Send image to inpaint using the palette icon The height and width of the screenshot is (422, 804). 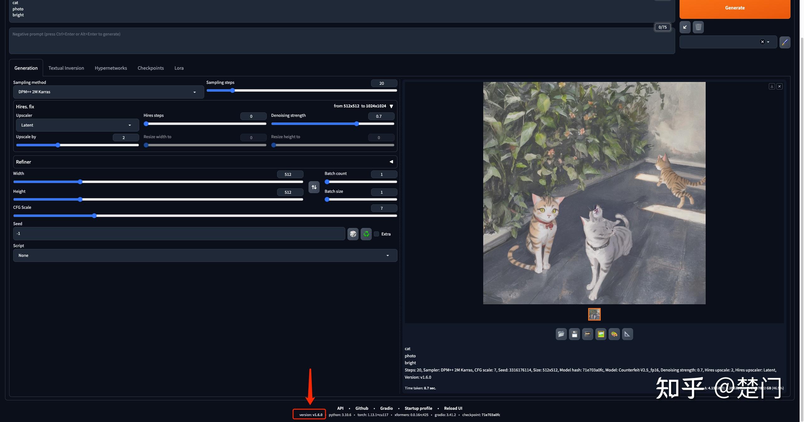tap(614, 334)
